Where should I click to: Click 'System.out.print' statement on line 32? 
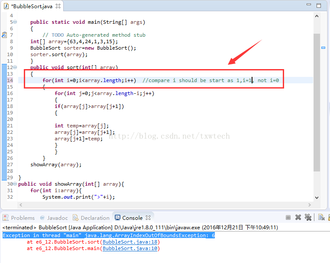click(79, 197)
